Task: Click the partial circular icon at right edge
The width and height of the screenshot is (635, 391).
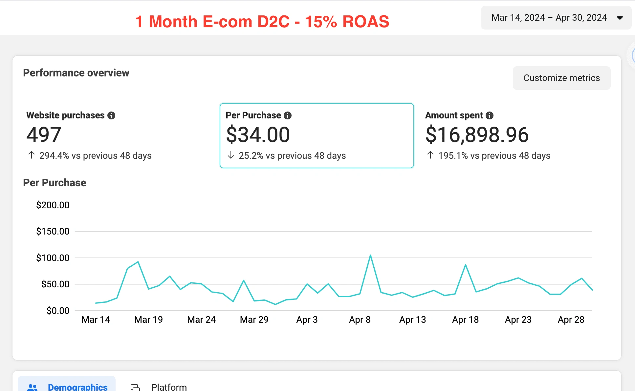Action: [632, 56]
